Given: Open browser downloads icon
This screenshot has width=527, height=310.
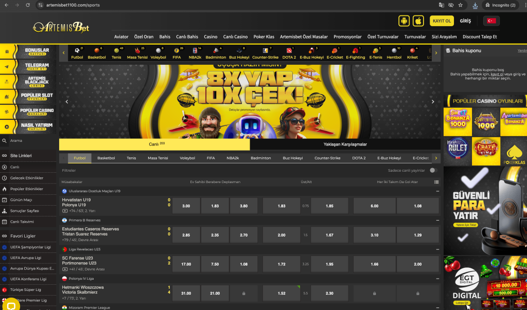Looking at the screenshot, I should [x=475, y=5].
